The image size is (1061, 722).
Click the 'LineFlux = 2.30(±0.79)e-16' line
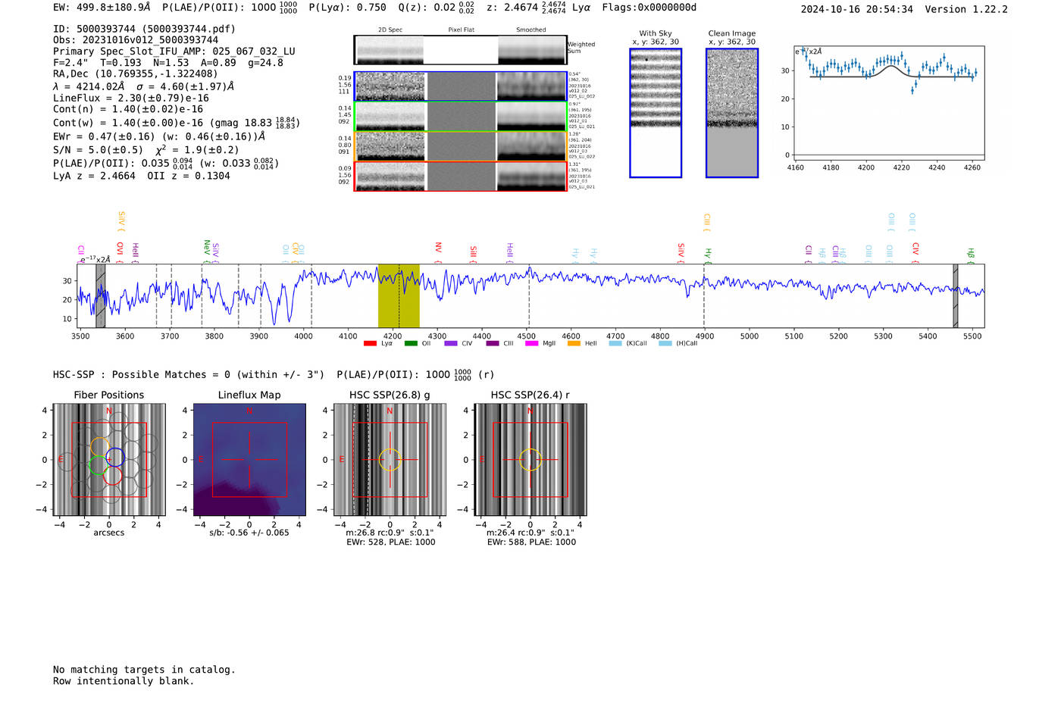point(131,98)
